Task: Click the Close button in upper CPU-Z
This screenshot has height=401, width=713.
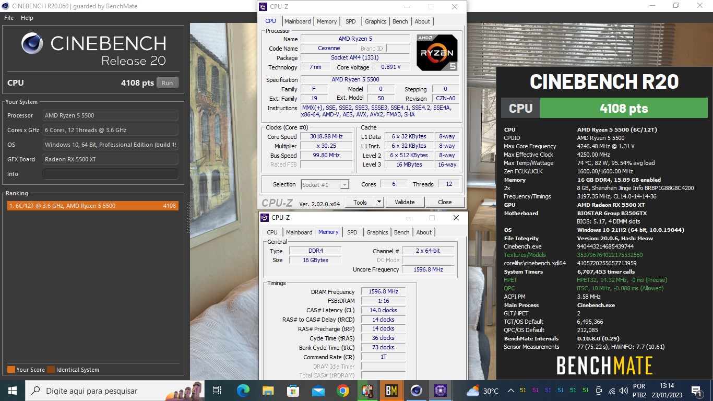Action: pos(445,202)
